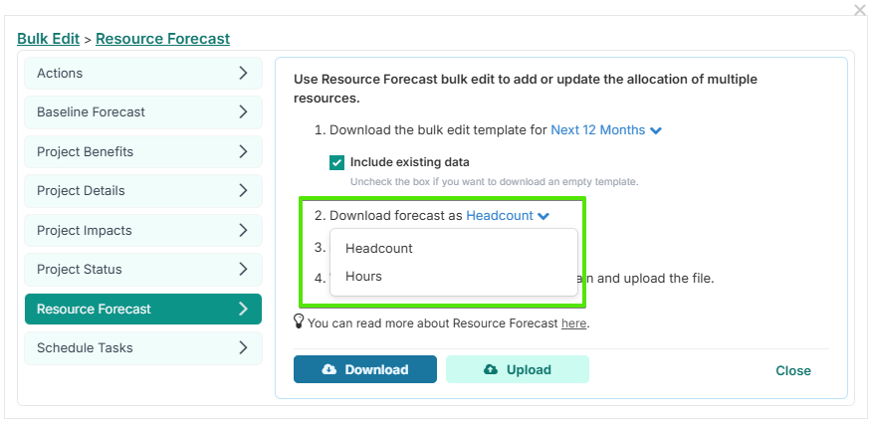Click the Baseline Forecast chevron arrow
Image resolution: width=872 pixels, height=422 pixels.
coord(243,111)
